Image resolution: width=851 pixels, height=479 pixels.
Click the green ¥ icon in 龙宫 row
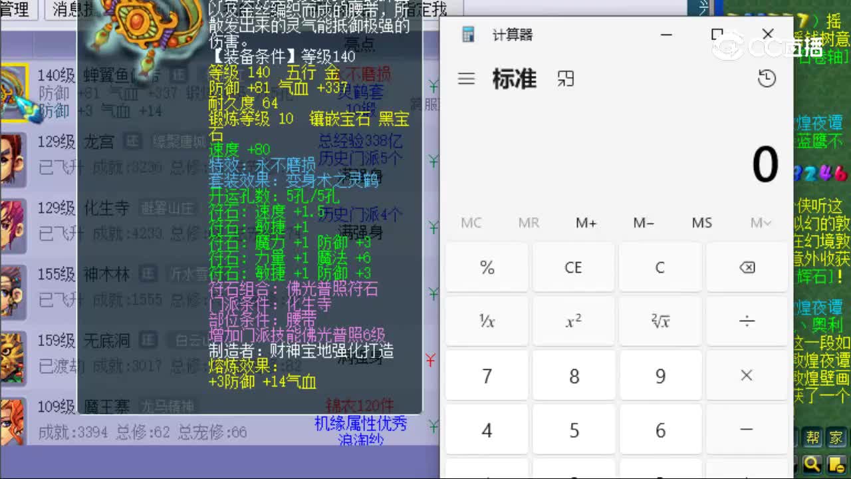point(433,160)
